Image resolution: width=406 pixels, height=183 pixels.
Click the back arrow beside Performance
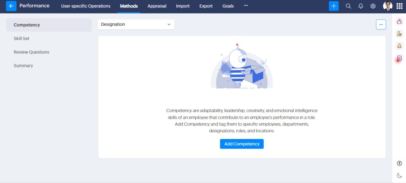click(11, 6)
